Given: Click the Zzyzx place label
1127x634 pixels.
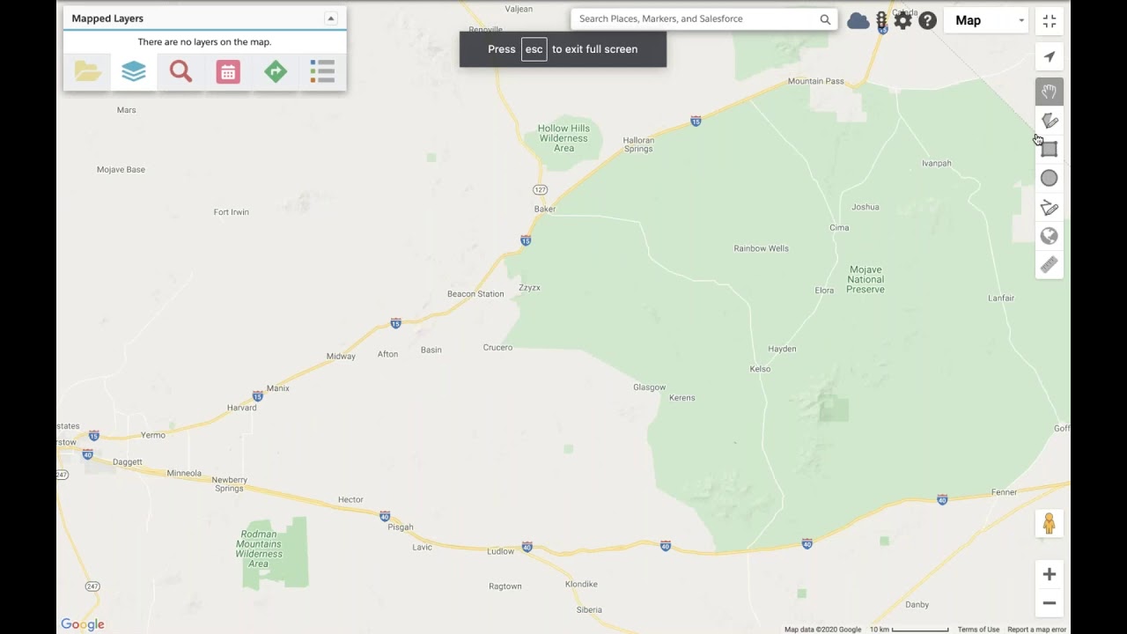Looking at the screenshot, I should tap(529, 288).
